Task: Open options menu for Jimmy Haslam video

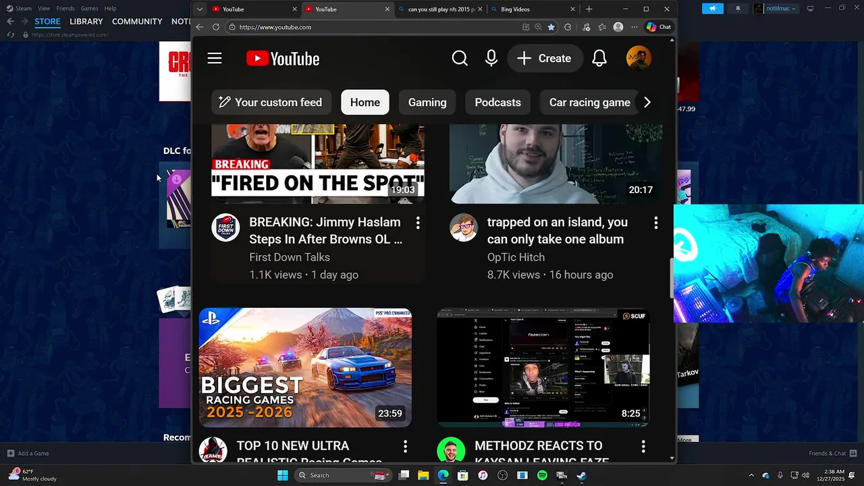Action: [x=418, y=223]
